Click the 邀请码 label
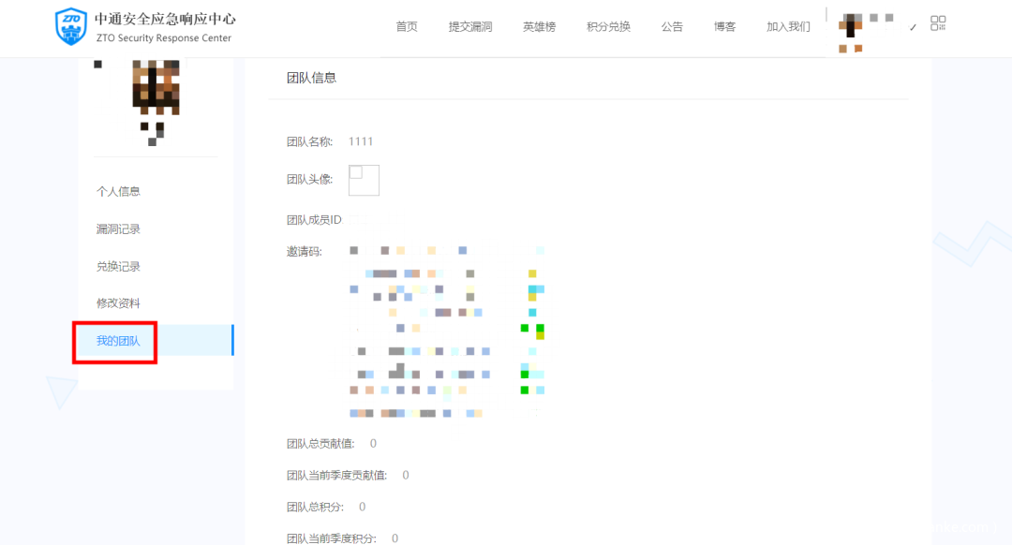 point(304,252)
